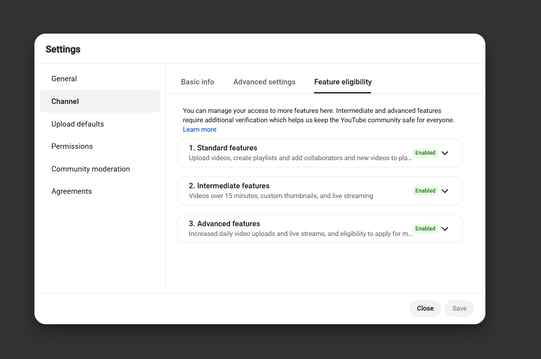The height and width of the screenshot is (359, 541).
Task: Click the Enabled badge for Standard features
Action: click(x=425, y=153)
